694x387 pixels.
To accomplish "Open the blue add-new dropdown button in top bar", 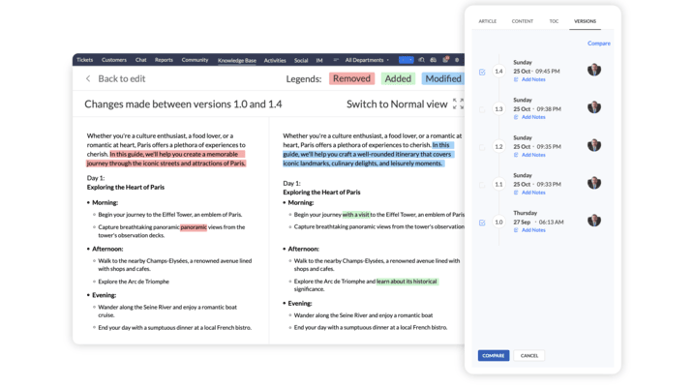I will click(x=407, y=60).
